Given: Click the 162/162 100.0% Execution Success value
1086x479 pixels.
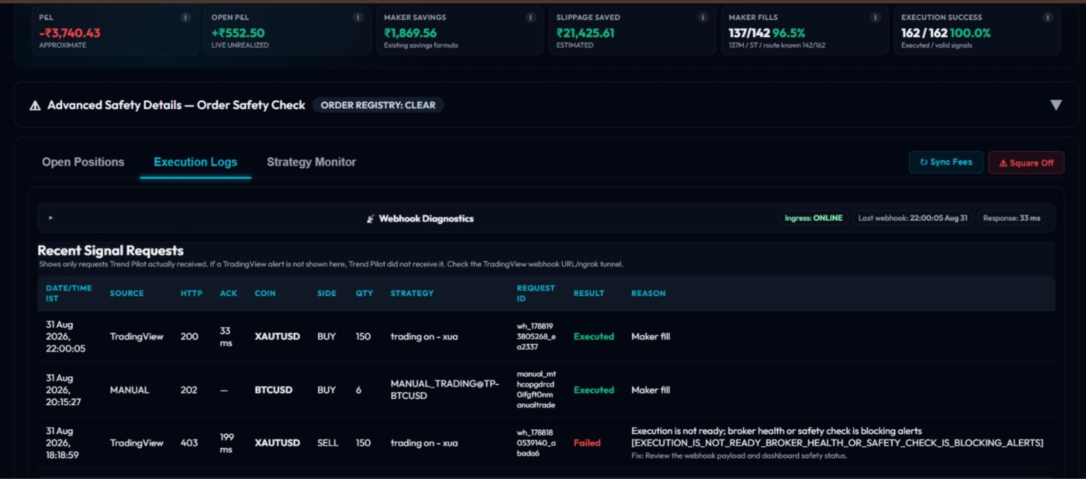Looking at the screenshot, I should tap(946, 32).
